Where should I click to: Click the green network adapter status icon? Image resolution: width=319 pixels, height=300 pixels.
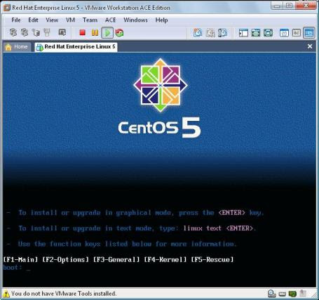click(x=292, y=294)
